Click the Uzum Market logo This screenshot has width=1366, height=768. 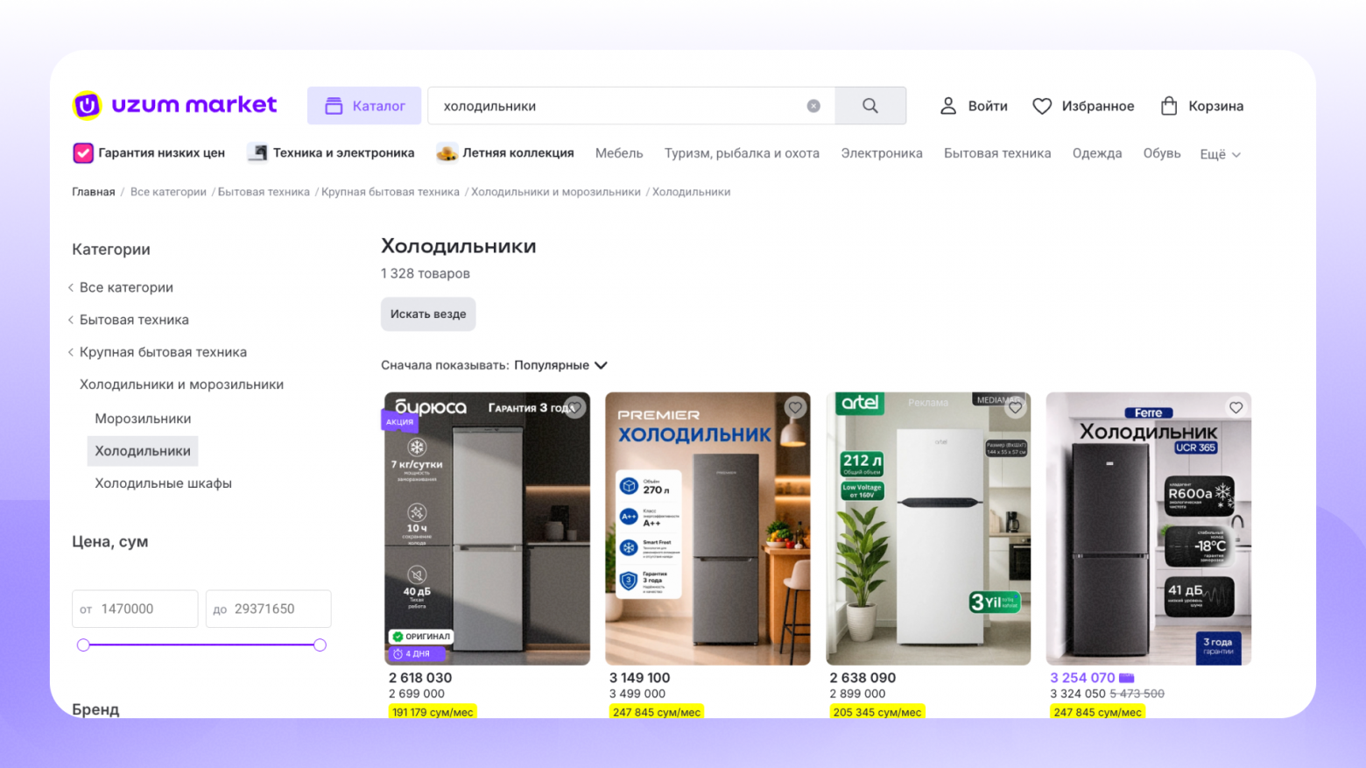click(174, 105)
